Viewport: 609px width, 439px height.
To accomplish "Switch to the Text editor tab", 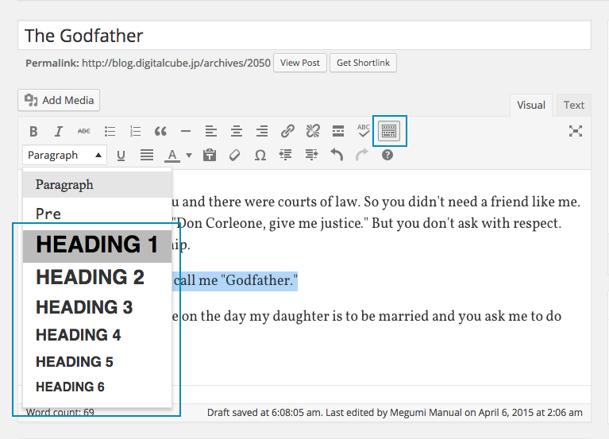I will (x=573, y=105).
